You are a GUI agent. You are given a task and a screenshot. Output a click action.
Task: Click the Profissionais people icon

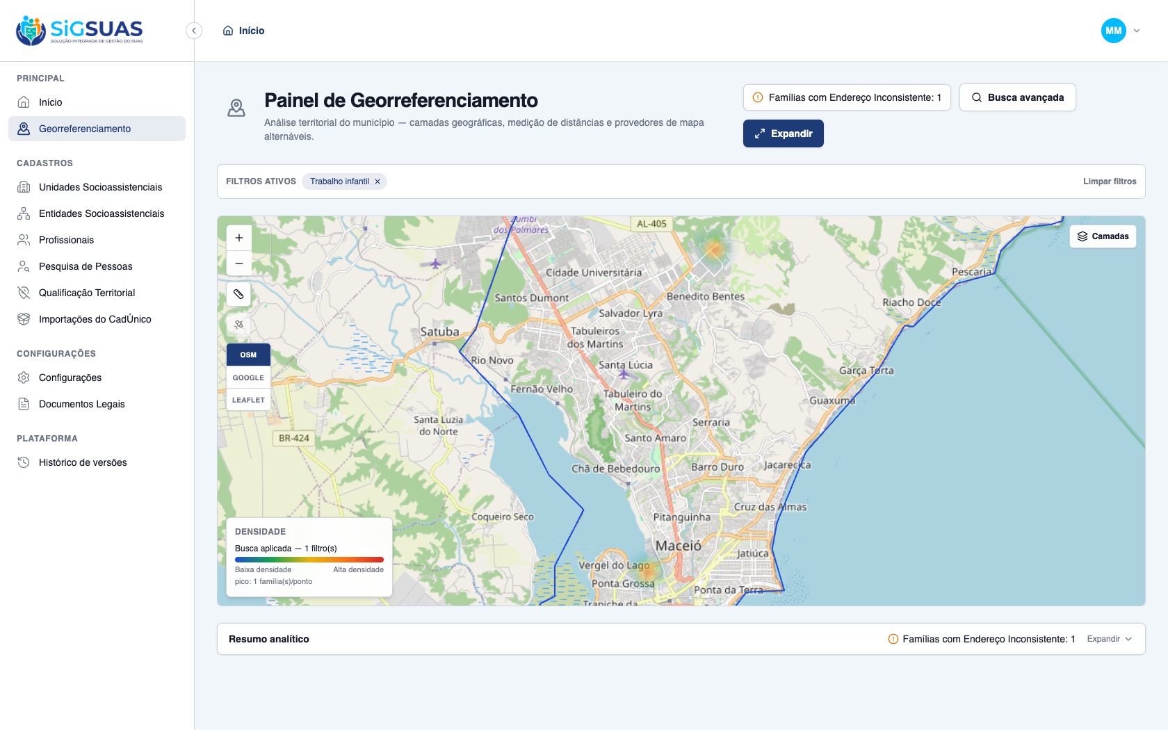[24, 240]
